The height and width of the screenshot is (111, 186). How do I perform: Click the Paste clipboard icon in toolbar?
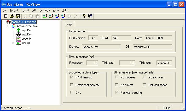[x=37, y=16]
